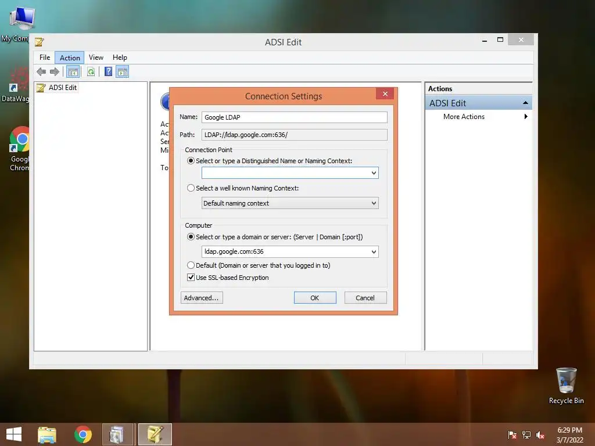Image resolution: width=595 pixels, height=446 pixels.
Task: Collapse the ADSI Edit Actions section
Action: 525,103
